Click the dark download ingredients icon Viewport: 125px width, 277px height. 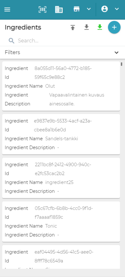pyautogui.click(x=86, y=27)
